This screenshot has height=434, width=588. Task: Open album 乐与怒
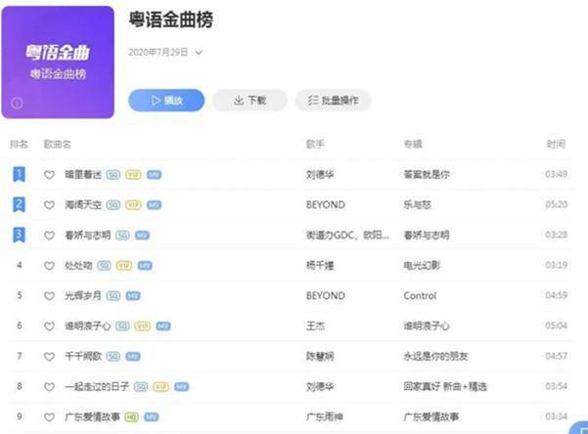(x=417, y=205)
